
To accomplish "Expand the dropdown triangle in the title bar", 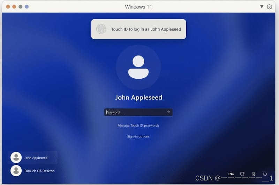I will click(262, 7).
